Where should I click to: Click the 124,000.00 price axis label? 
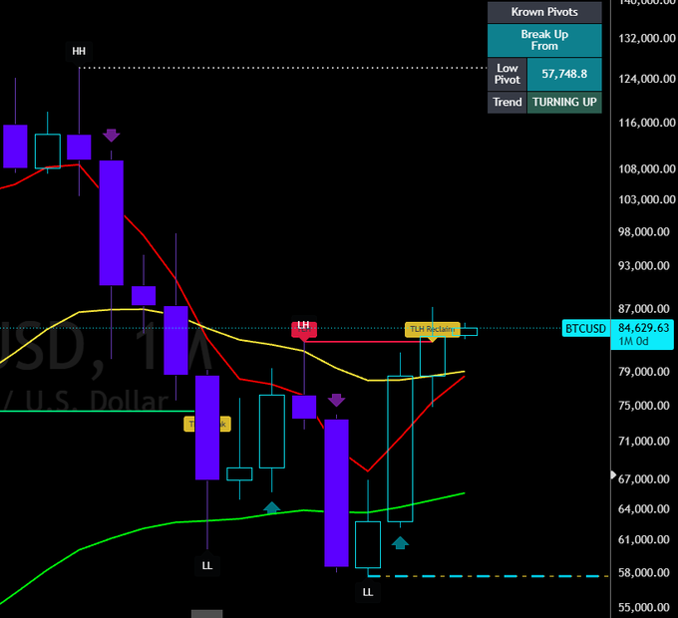[x=646, y=79]
